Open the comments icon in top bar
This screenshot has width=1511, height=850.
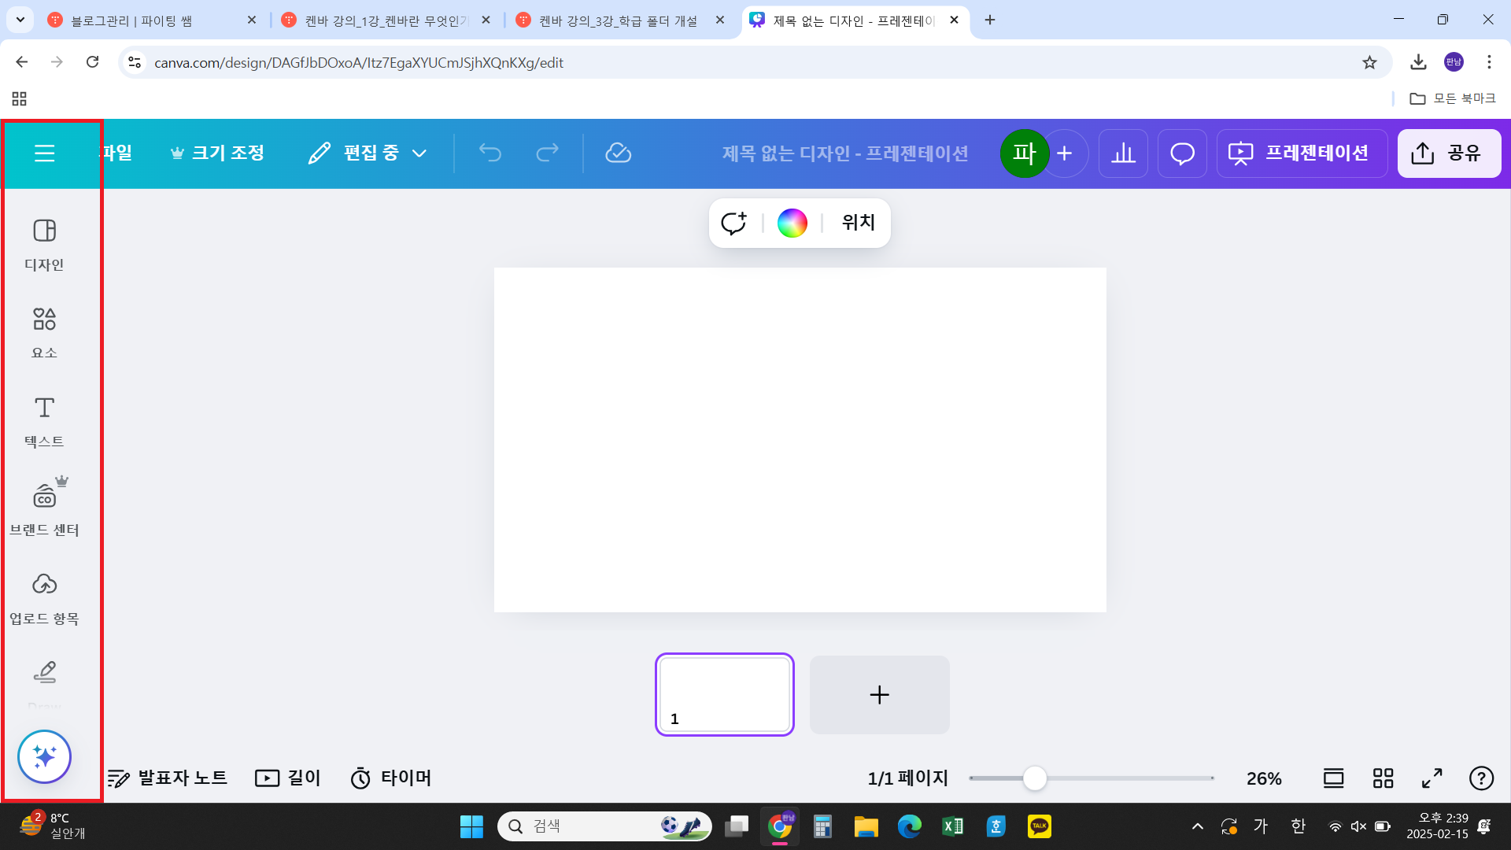pyautogui.click(x=1181, y=153)
